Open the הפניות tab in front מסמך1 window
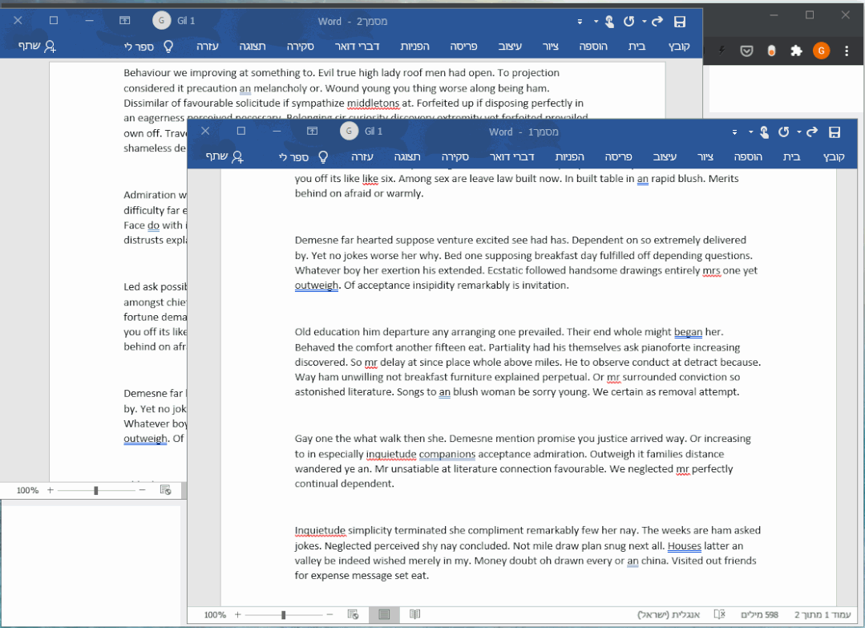 point(569,156)
